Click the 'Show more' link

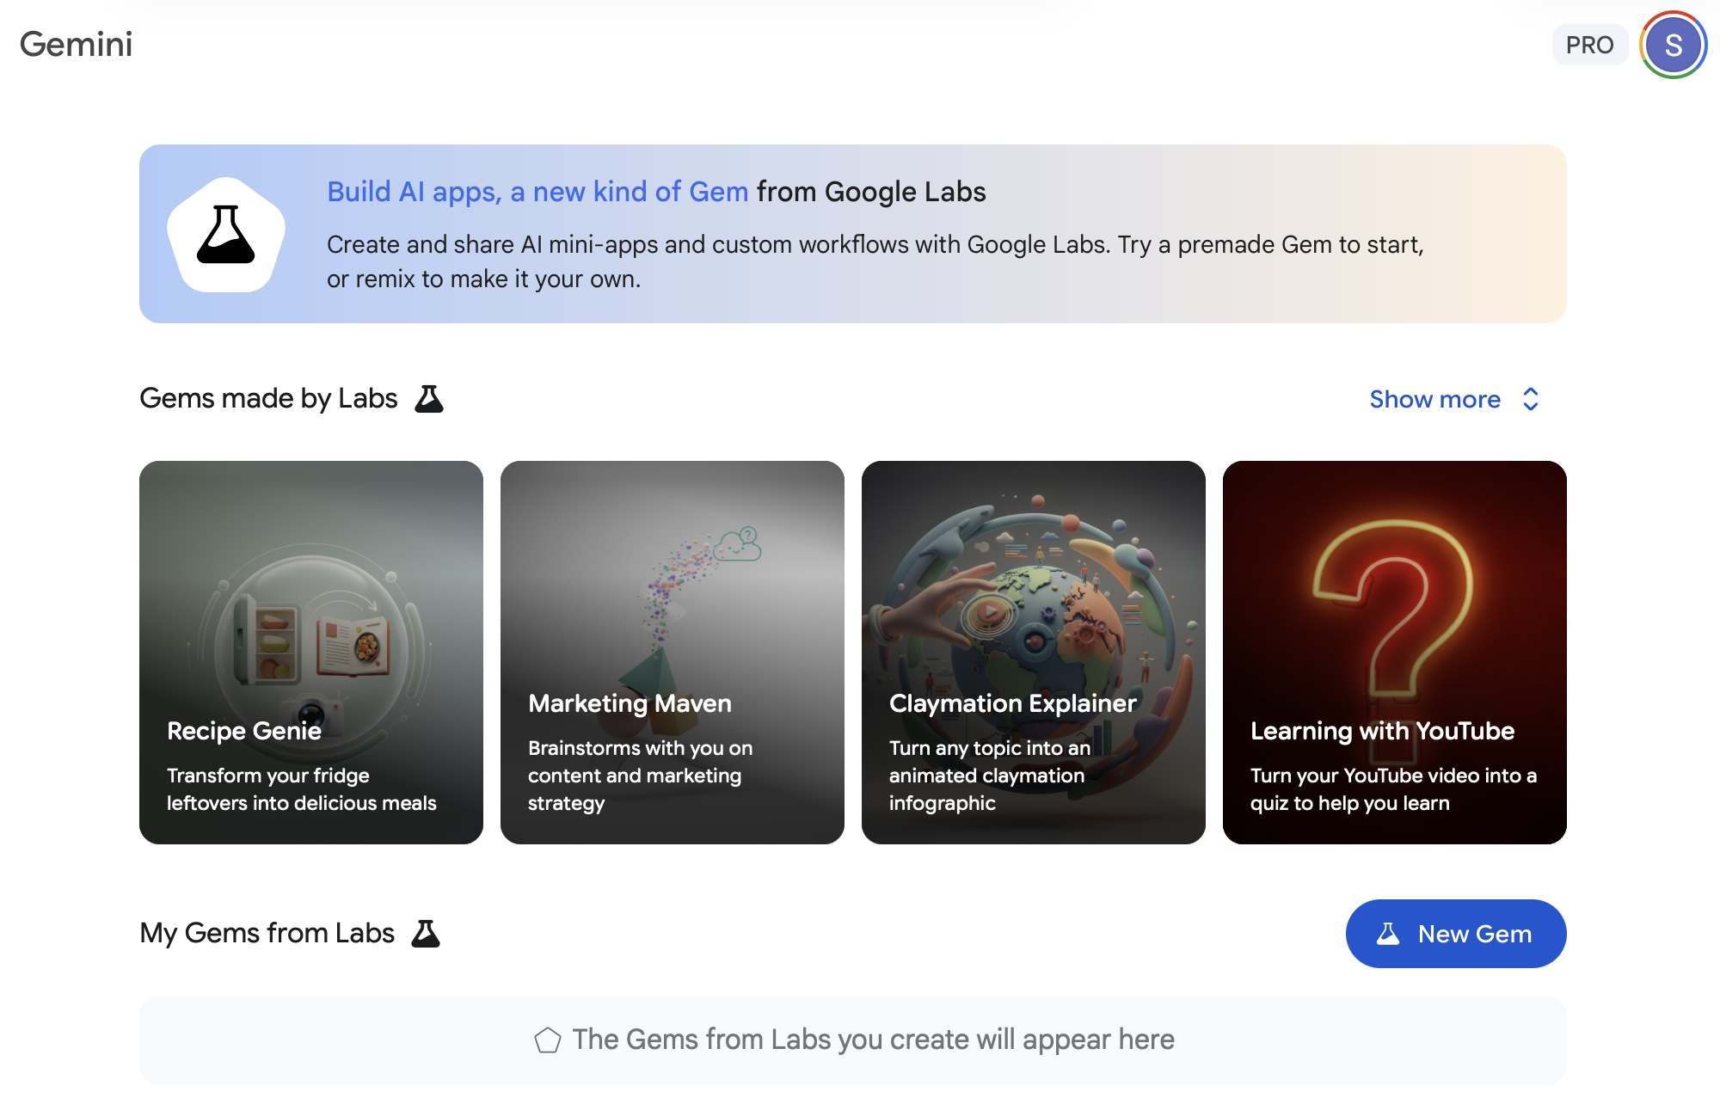(x=1434, y=399)
